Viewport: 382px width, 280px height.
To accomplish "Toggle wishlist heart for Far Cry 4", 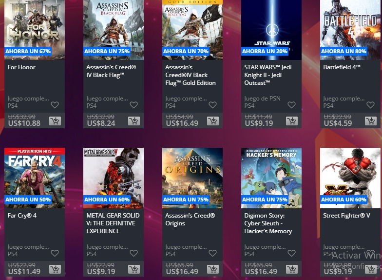I will [x=55, y=253].
